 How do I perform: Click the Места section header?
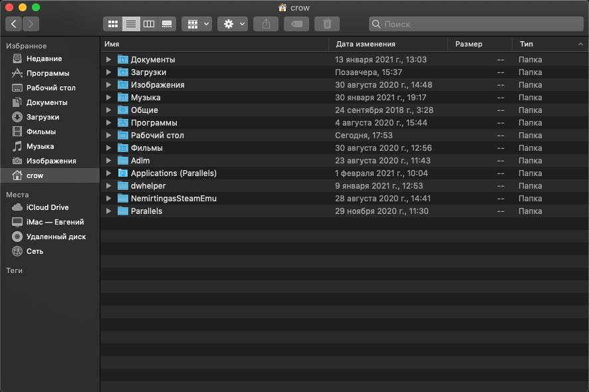(17, 195)
